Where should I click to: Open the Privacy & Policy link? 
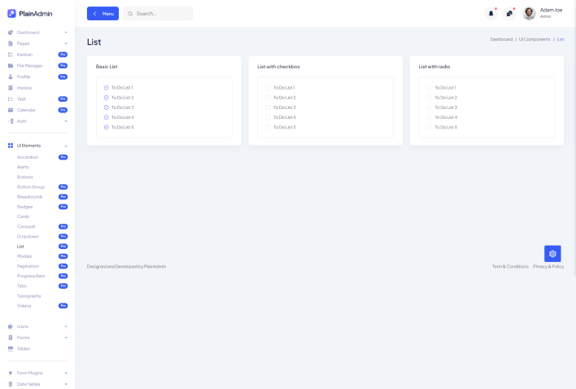tap(548, 266)
